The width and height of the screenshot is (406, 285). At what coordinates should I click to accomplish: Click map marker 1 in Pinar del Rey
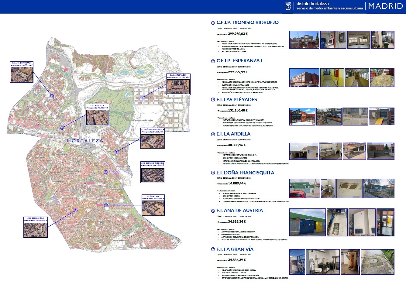tap(106, 172)
